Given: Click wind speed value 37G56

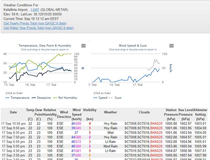Looking at the screenshot, I should click(x=76, y=155).
